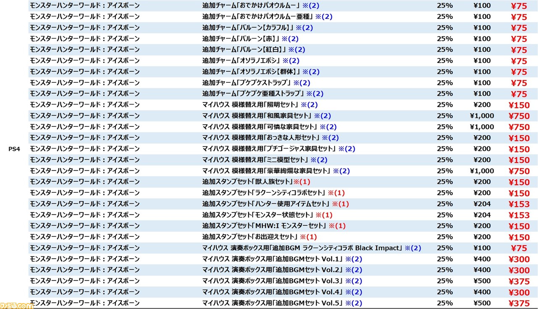
Task: Click モンスターハンターワールド:アイスボーン title in 追加BGMセット Vol.5 row
Action: (x=84, y=303)
